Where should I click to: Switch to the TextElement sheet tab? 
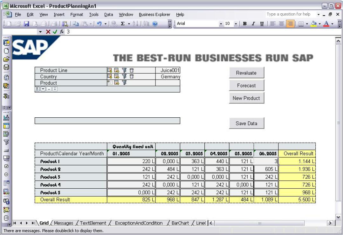click(x=93, y=223)
